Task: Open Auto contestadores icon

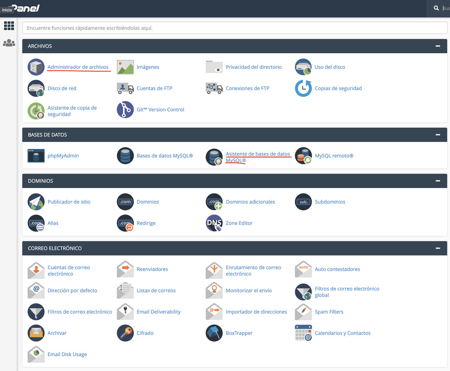Action: point(304,269)
